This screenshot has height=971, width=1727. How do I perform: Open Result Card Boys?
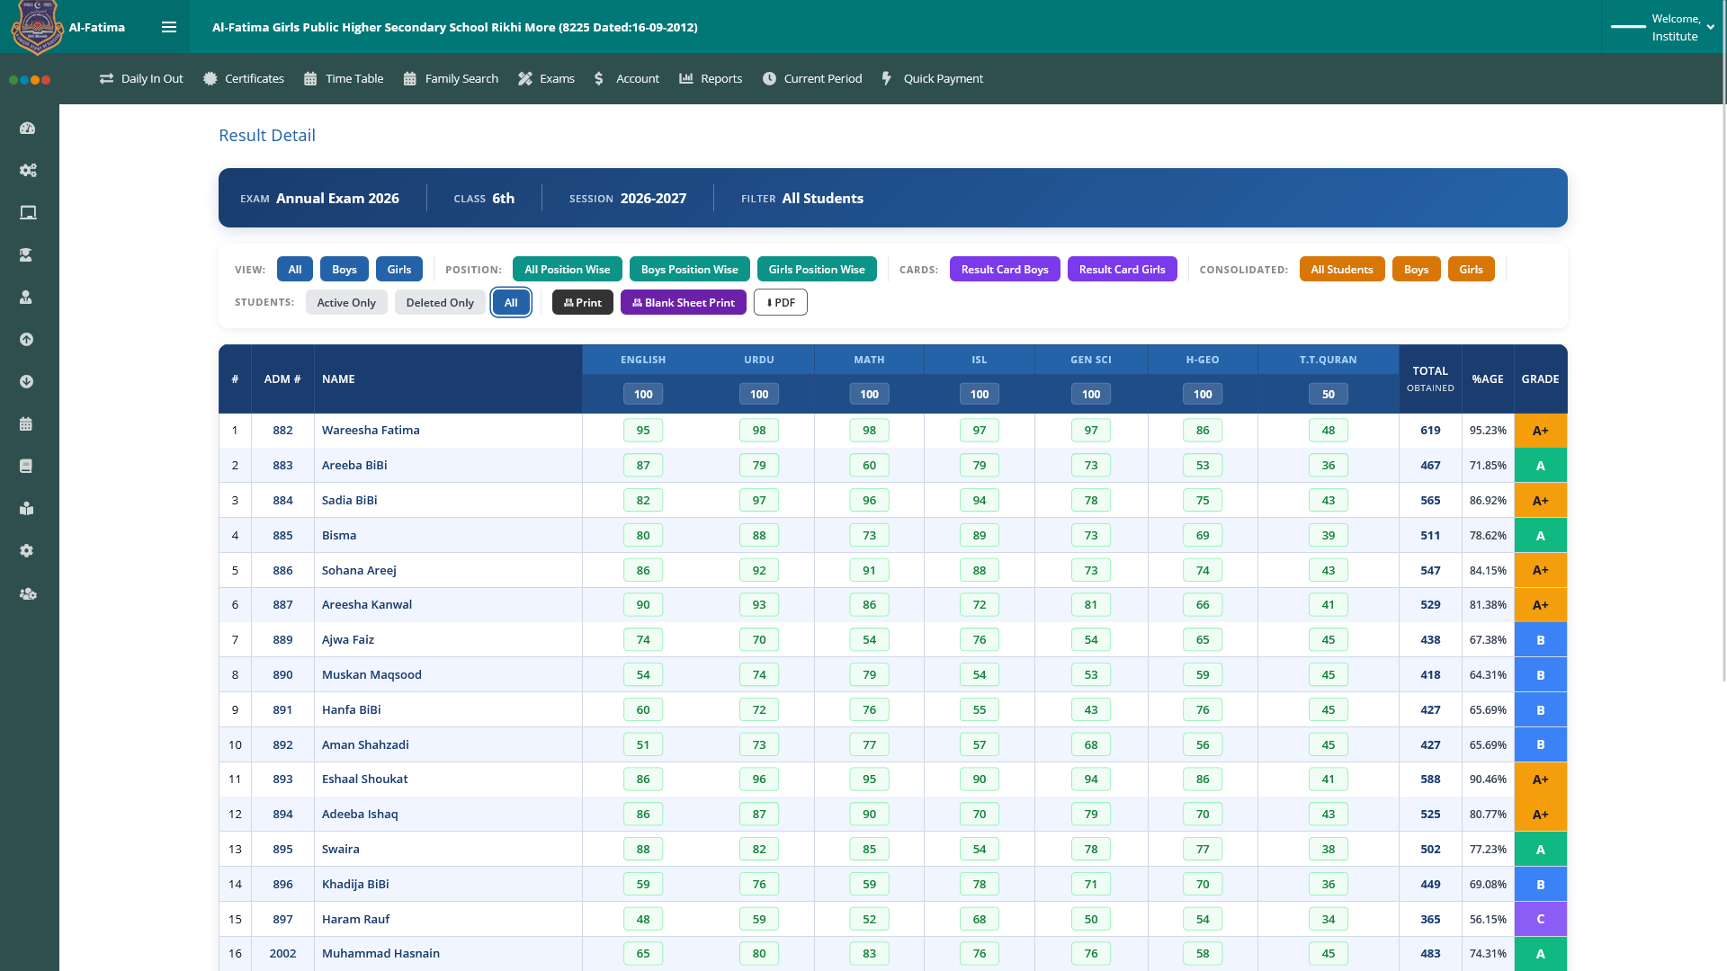click(1005, 270)
